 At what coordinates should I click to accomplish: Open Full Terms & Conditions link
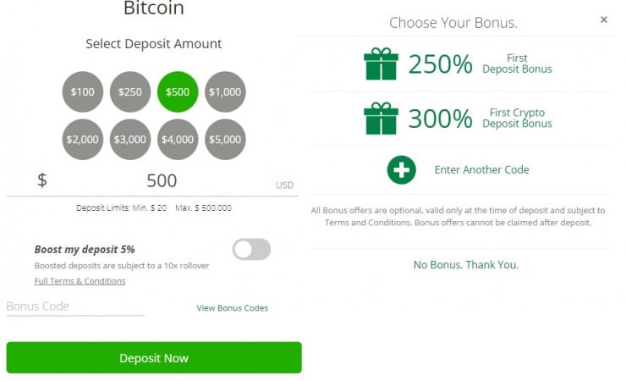(80, 281)
